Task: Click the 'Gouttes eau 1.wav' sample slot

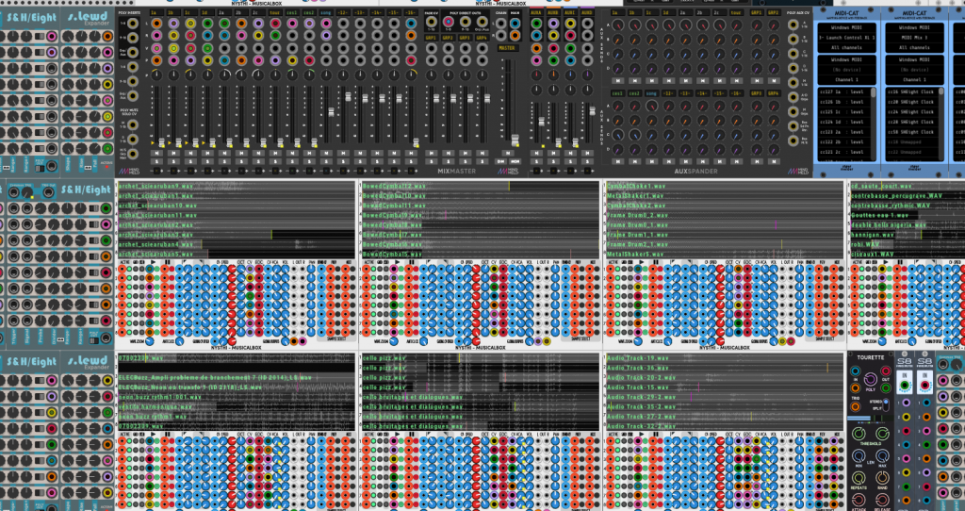Action: pos(906,215)
